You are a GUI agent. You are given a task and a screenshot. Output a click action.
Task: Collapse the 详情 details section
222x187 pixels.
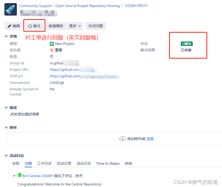(6, 36)
